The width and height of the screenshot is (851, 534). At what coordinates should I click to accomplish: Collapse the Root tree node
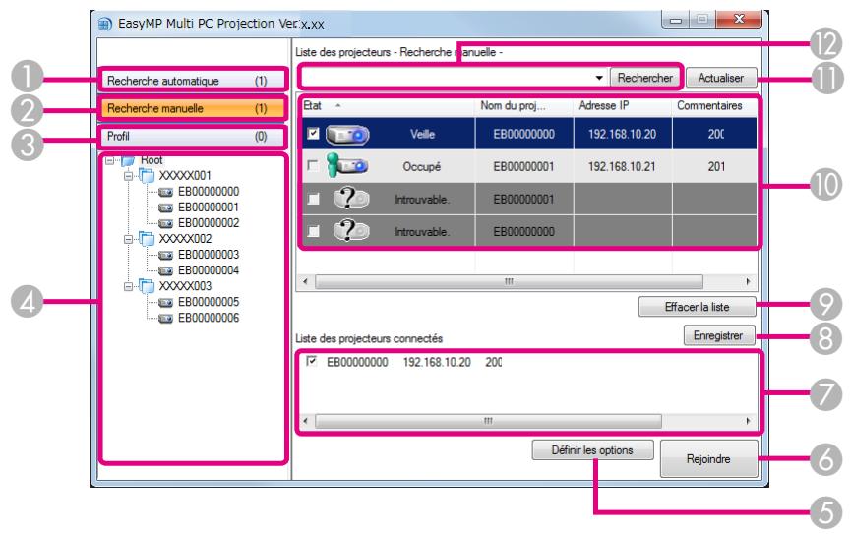110,160
